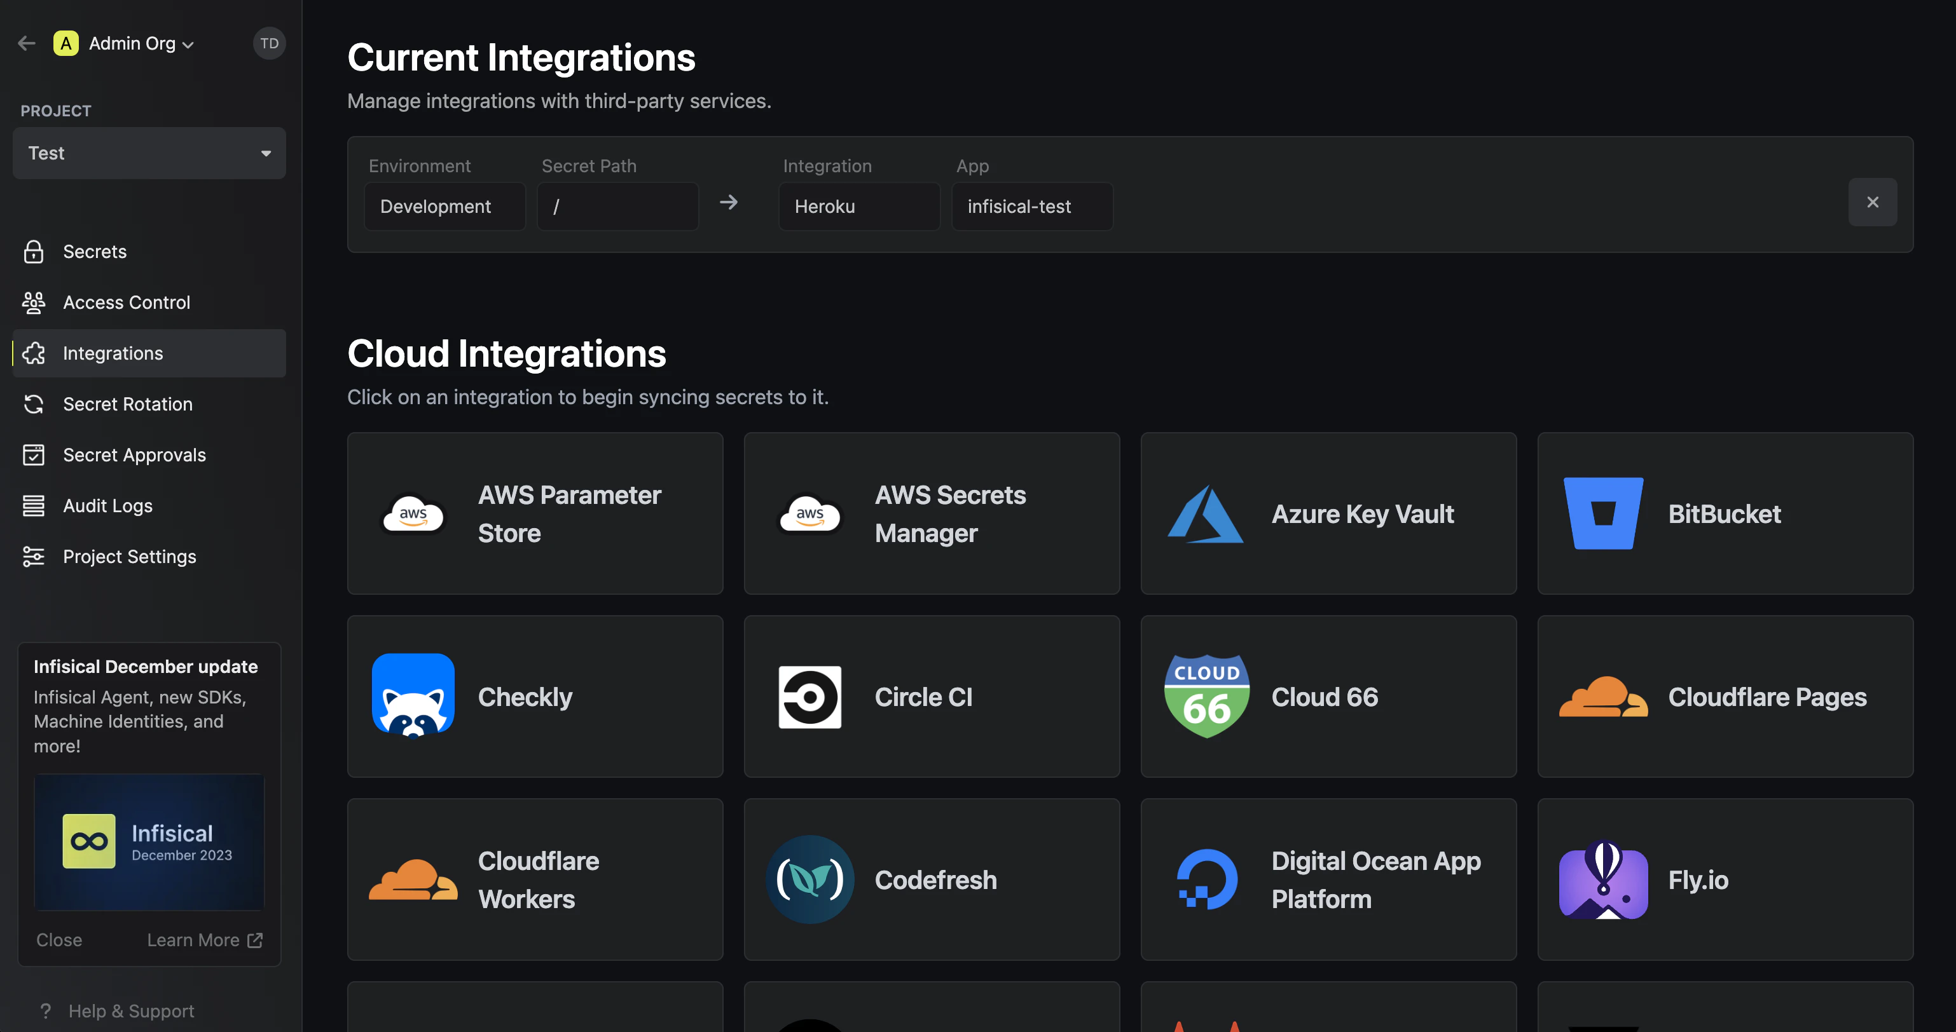Click the Help & Support question mark icon
Image resolution: width=1956 pixels, height=1032 pixels.
(46, 1011)
